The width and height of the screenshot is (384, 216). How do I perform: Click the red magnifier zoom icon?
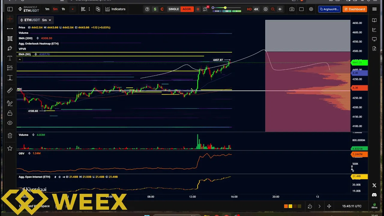pyautogui.click(x=273, y=9)
